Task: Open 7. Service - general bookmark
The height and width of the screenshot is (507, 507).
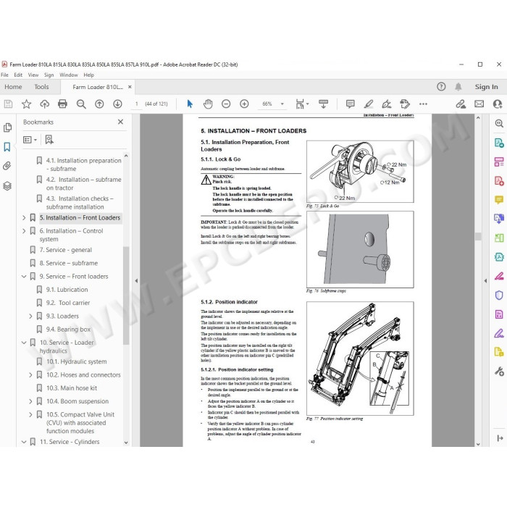Action: click(66, 250)
